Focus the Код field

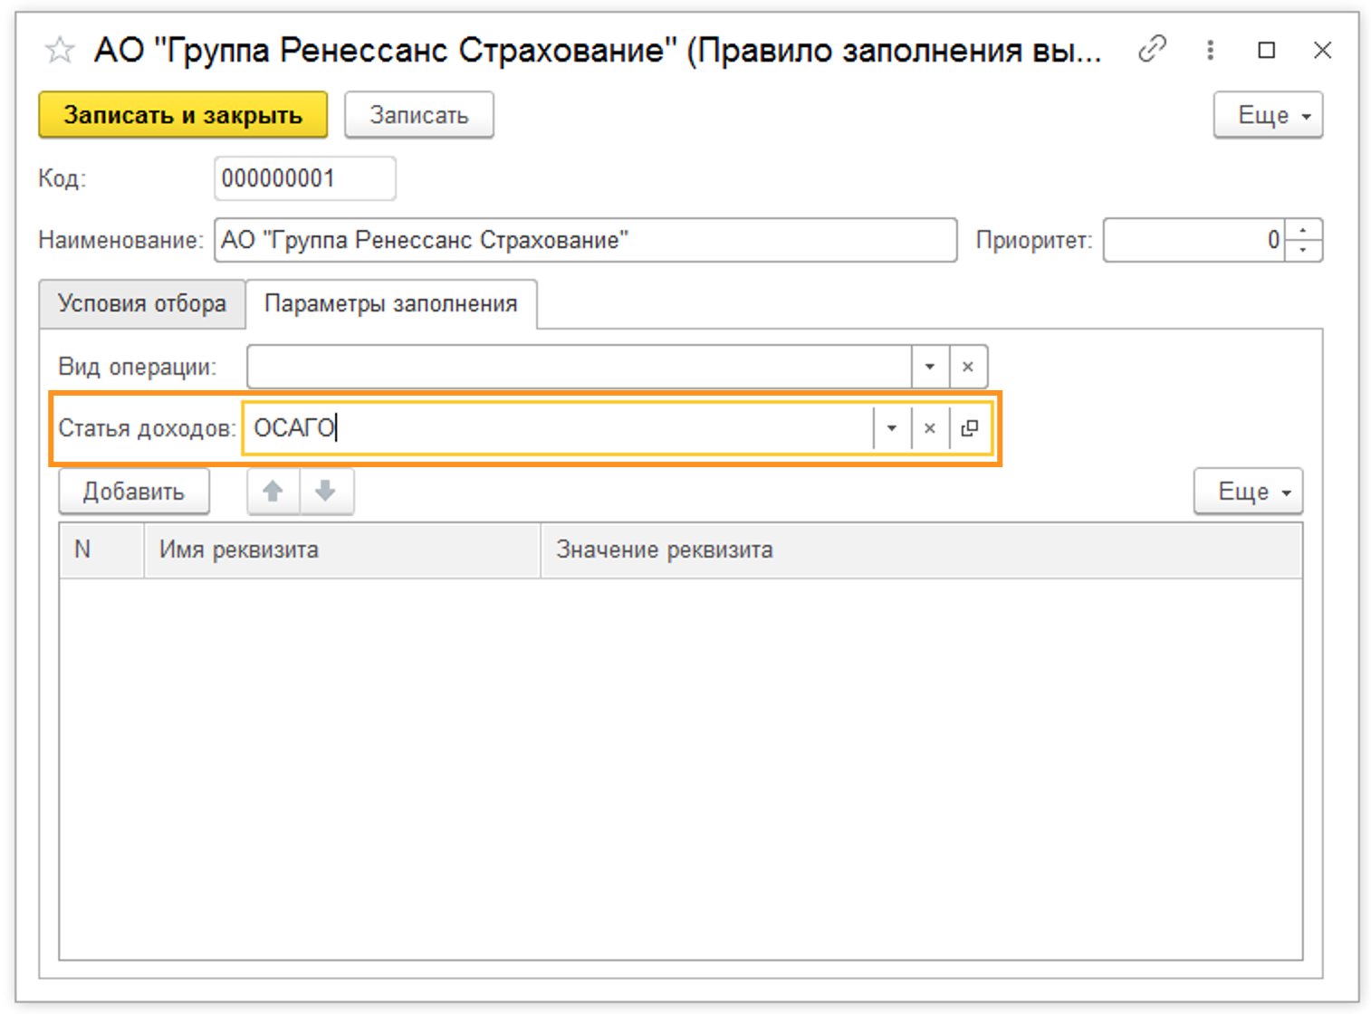coord(305,178)
